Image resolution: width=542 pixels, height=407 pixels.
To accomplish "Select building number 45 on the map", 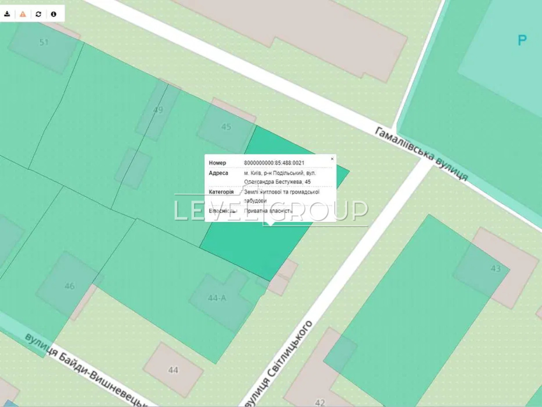I will 226,127.
